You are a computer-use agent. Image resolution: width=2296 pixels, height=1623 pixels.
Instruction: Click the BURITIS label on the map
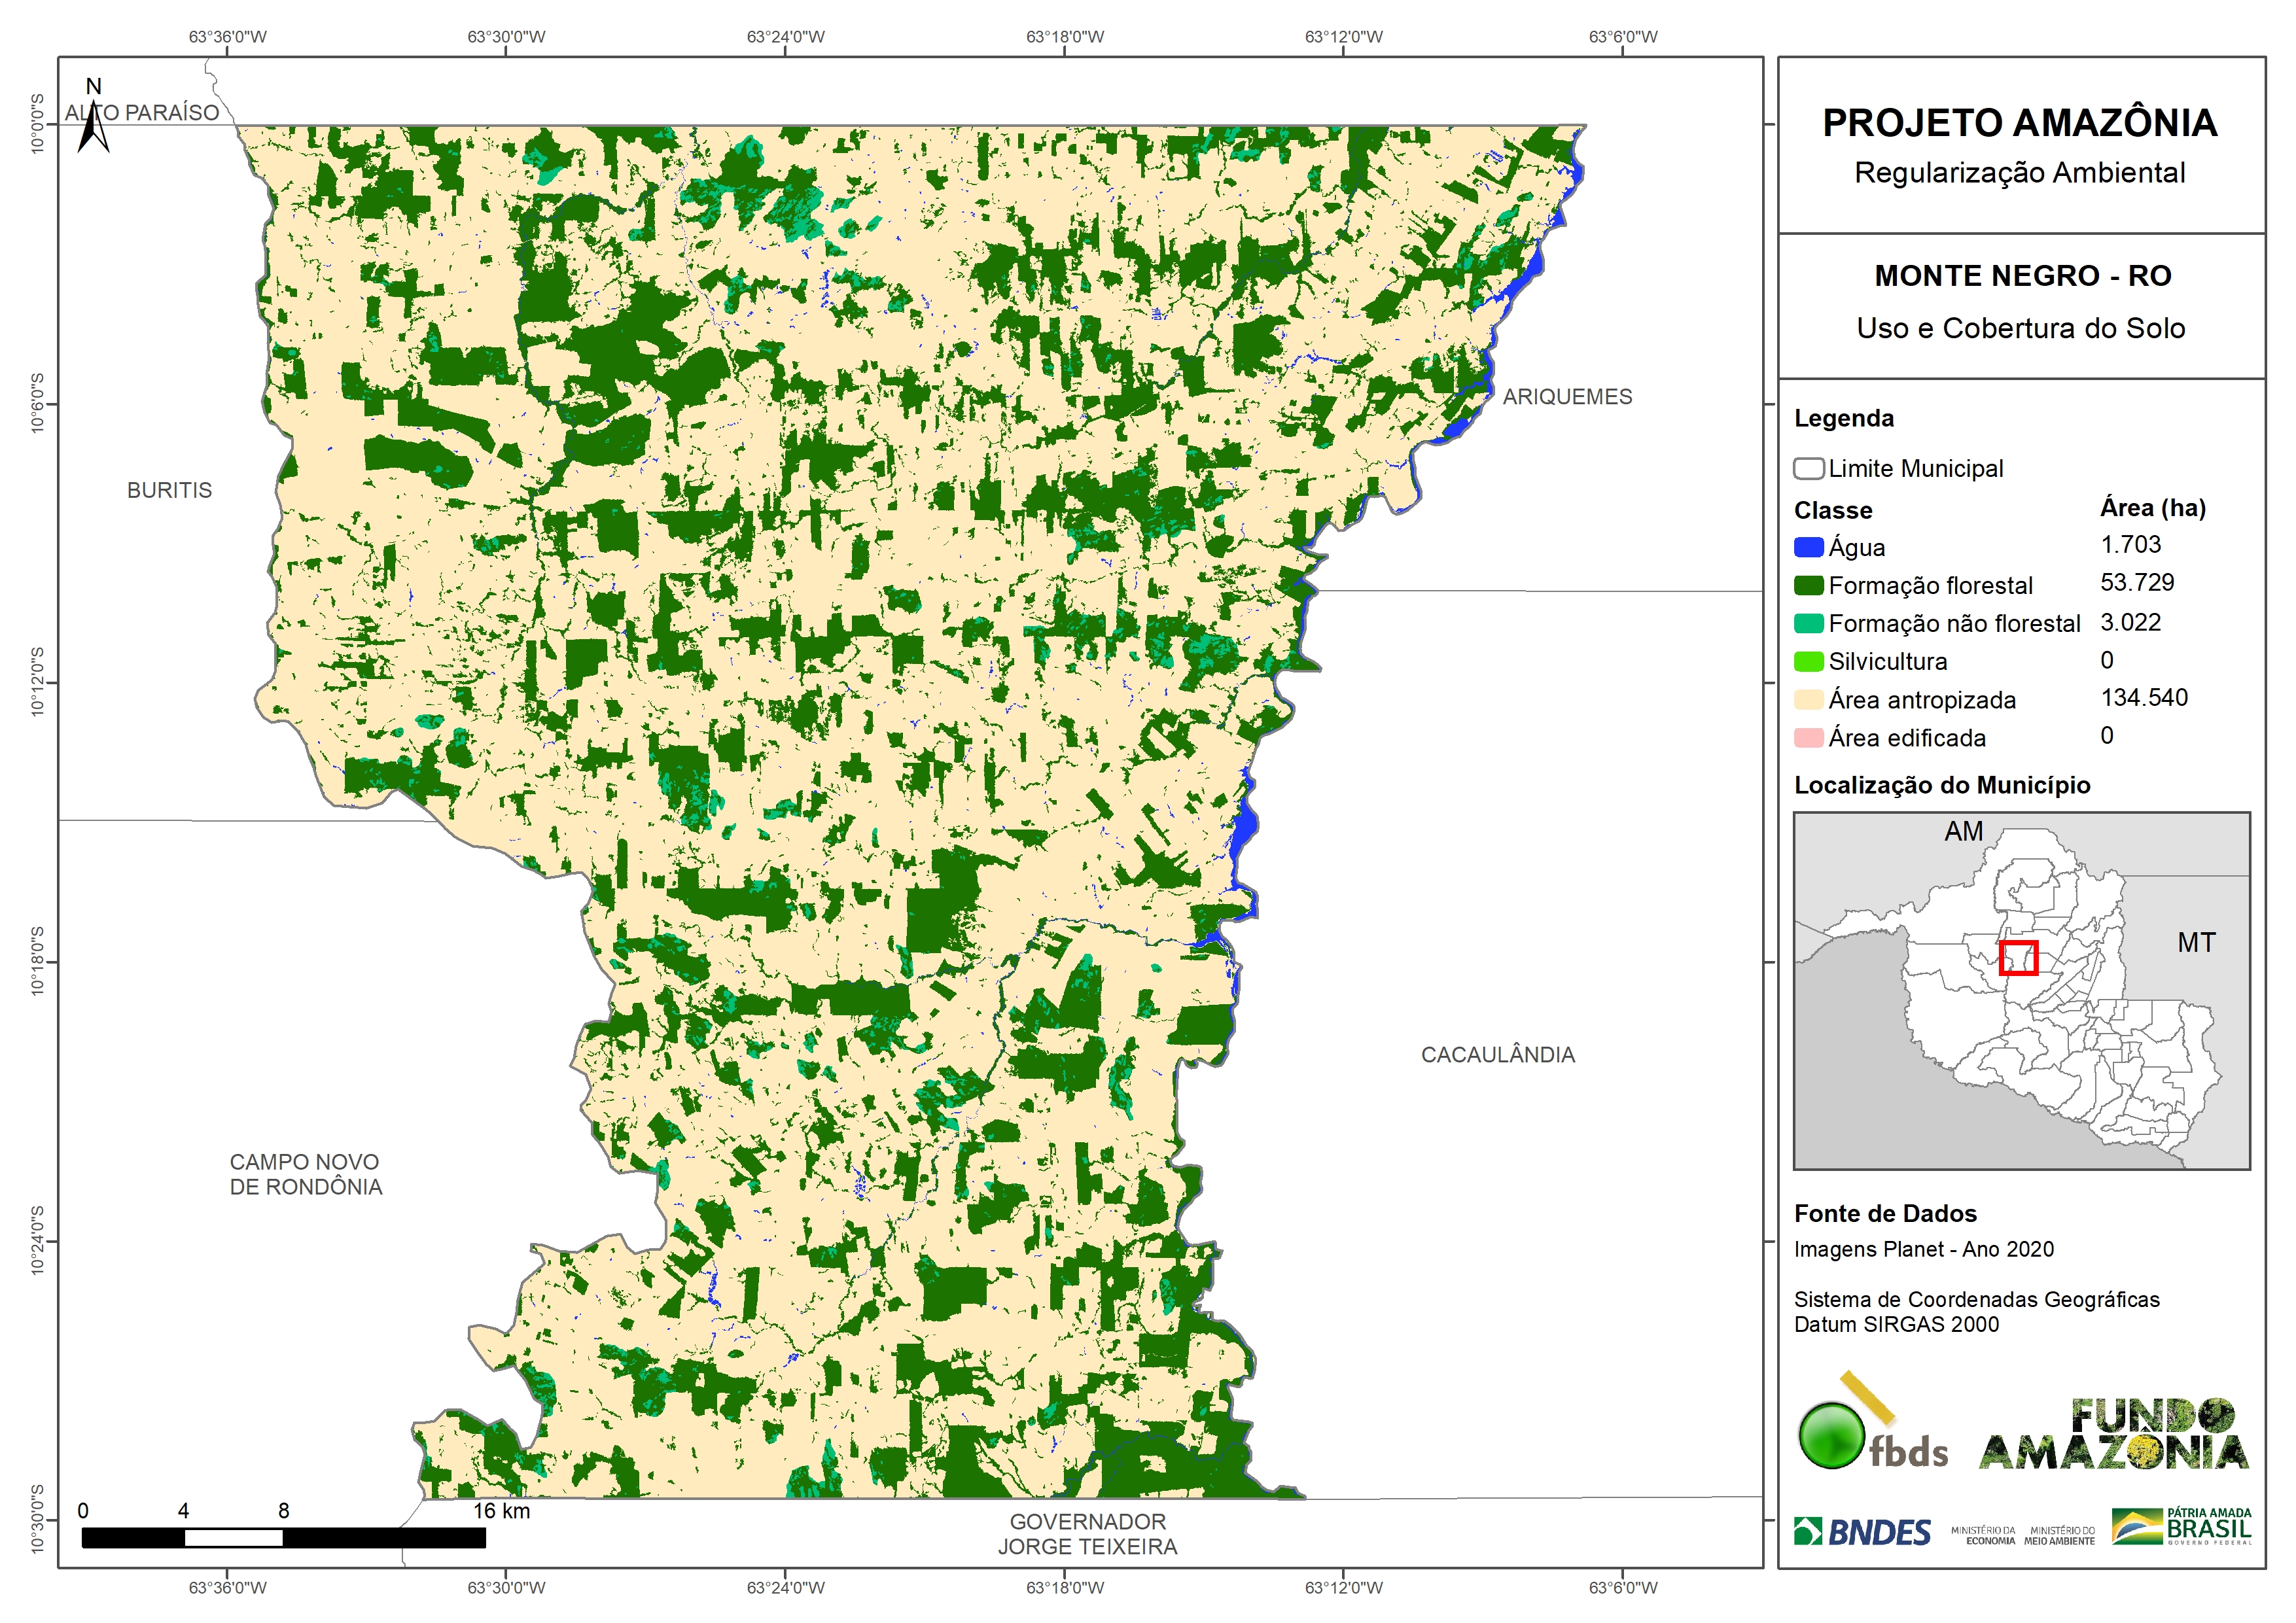click(x=169, y=491)
